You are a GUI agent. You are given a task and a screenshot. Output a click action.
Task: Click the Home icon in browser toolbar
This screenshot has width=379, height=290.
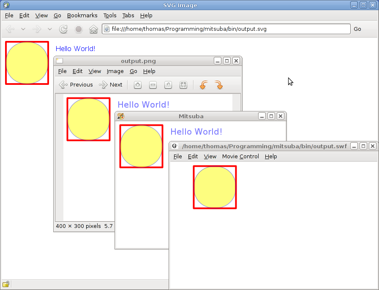93,29
